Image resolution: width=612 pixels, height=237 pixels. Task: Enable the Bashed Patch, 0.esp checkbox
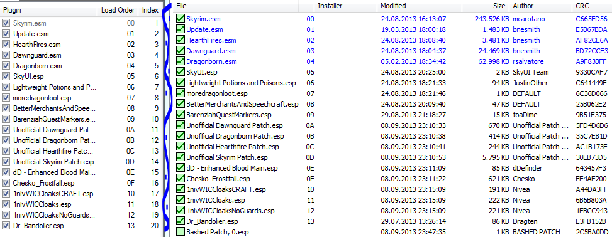(181, 232)
